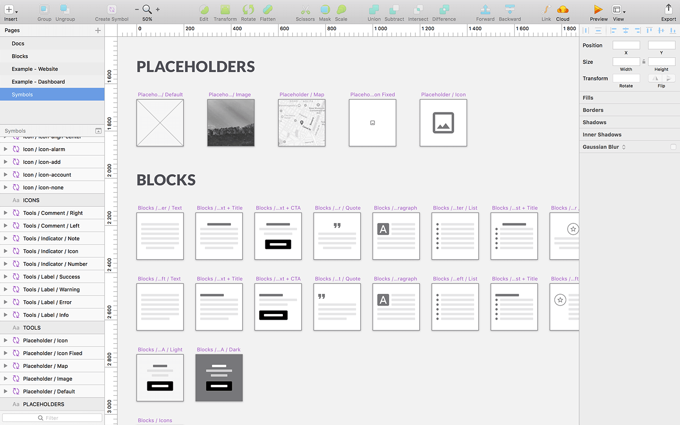
Task: Align left edges in inspector
Action: point(614,30)
